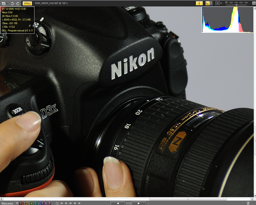This screenshot has width=256, height=205.
Task: Toggle the RAW display button
Action: click(x=27, y=3)
